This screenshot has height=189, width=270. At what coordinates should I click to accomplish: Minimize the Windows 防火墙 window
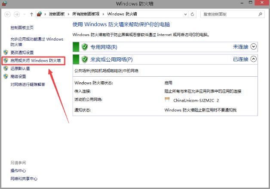[x=242, y=3]
